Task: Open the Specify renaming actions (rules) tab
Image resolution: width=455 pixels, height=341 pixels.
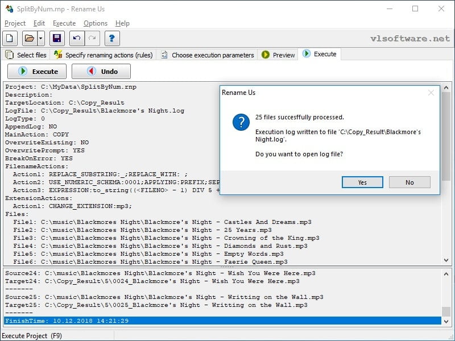Action: [x=104, y=55]
